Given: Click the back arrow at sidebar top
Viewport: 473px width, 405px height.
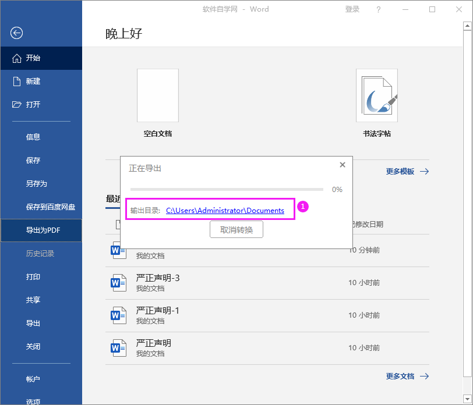Looking at the screenshot, I should tap(16, 33).
